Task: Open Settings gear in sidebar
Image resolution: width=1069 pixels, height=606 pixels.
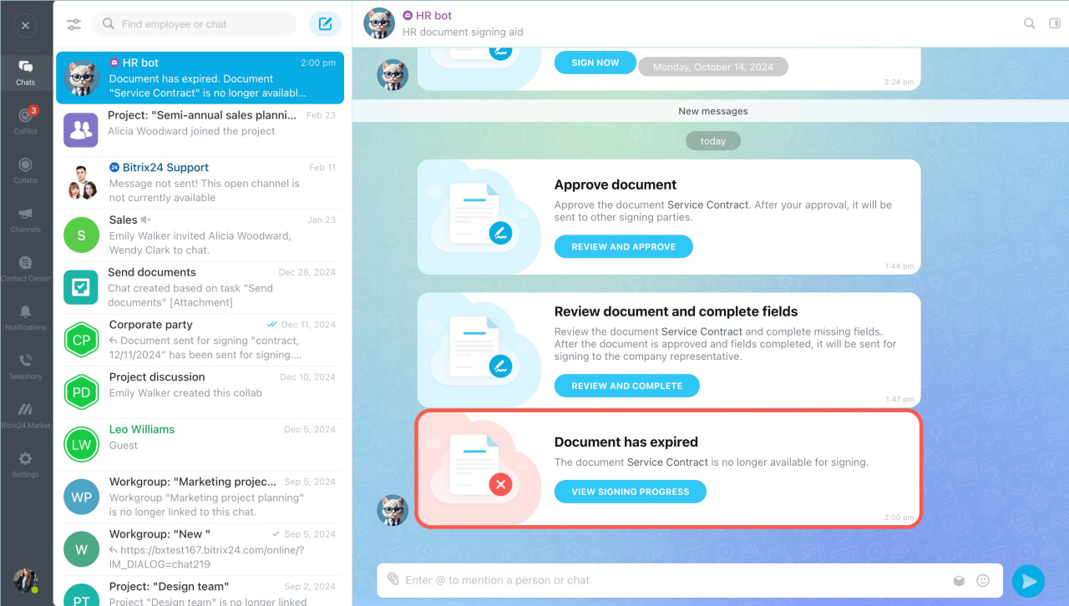Action: 26,464
